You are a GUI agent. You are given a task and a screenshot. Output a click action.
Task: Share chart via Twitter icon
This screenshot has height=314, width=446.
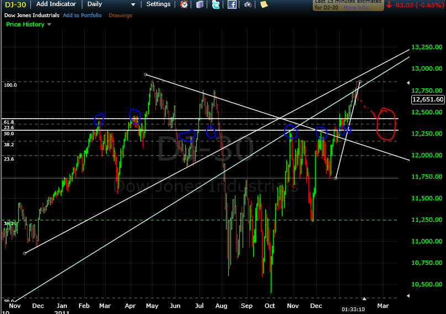point(216,4)
